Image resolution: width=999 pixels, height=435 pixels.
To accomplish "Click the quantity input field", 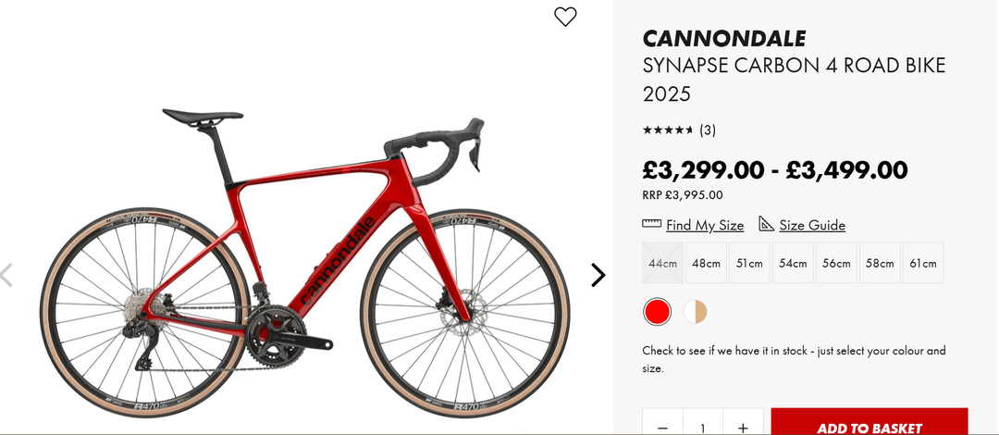I will point(703,427).
